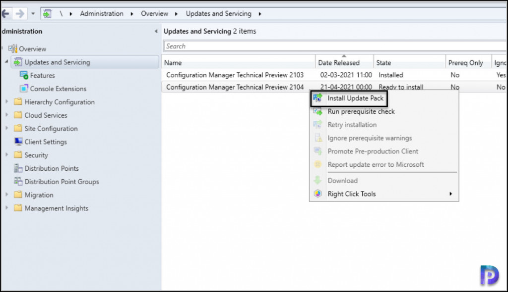The width and height of the screenshot is (508, 292).
Task: Click into the Search field
Action: pos(335,46)
